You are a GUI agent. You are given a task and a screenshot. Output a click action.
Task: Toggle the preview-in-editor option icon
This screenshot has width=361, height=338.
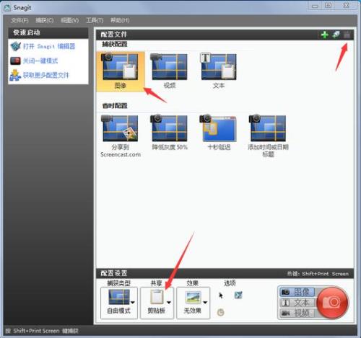238,295
